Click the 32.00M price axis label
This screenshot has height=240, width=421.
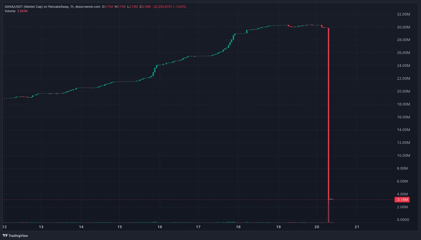403,14
